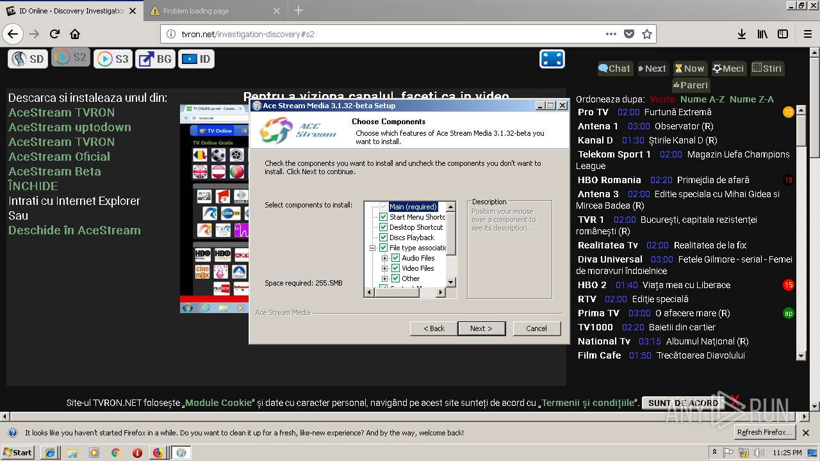Image resolution: width=820 pixels, height=461 pixels.
Task: Switch to Firefox in the taskbar
Action: tap(158, 453)
